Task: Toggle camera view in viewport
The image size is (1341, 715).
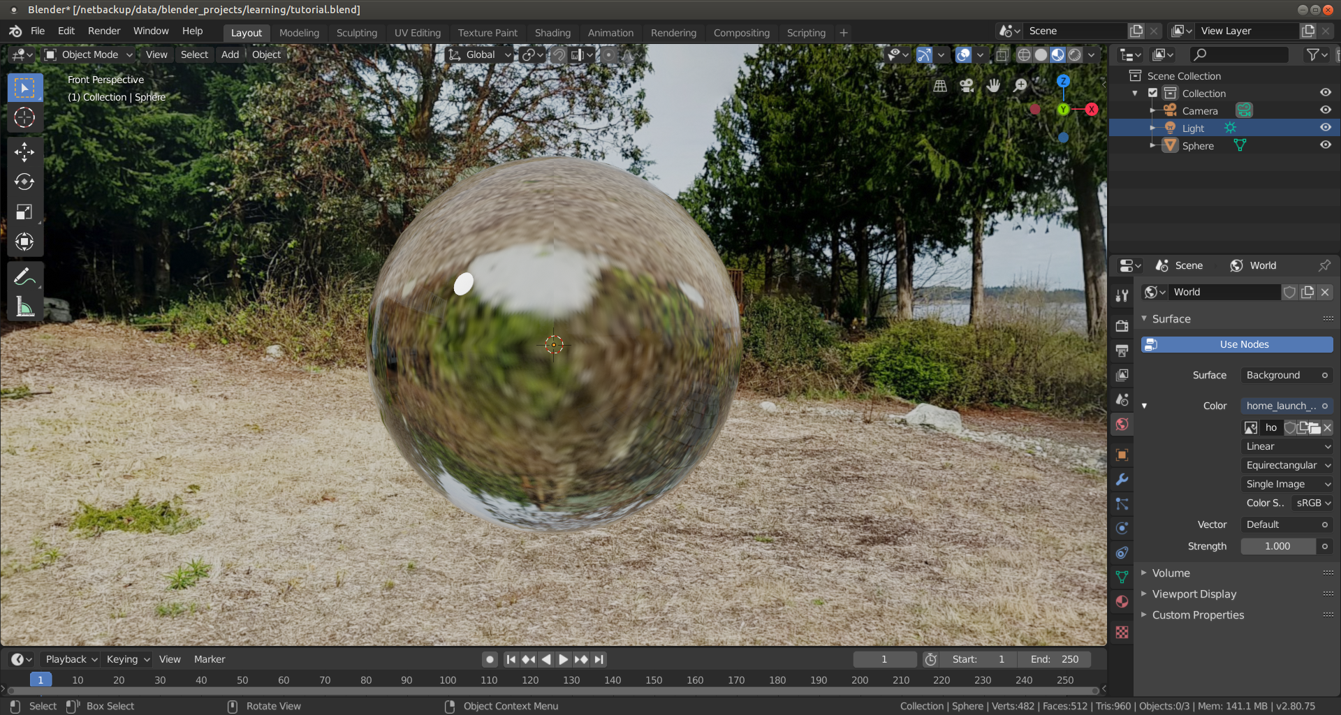Action: click(967, 86)
